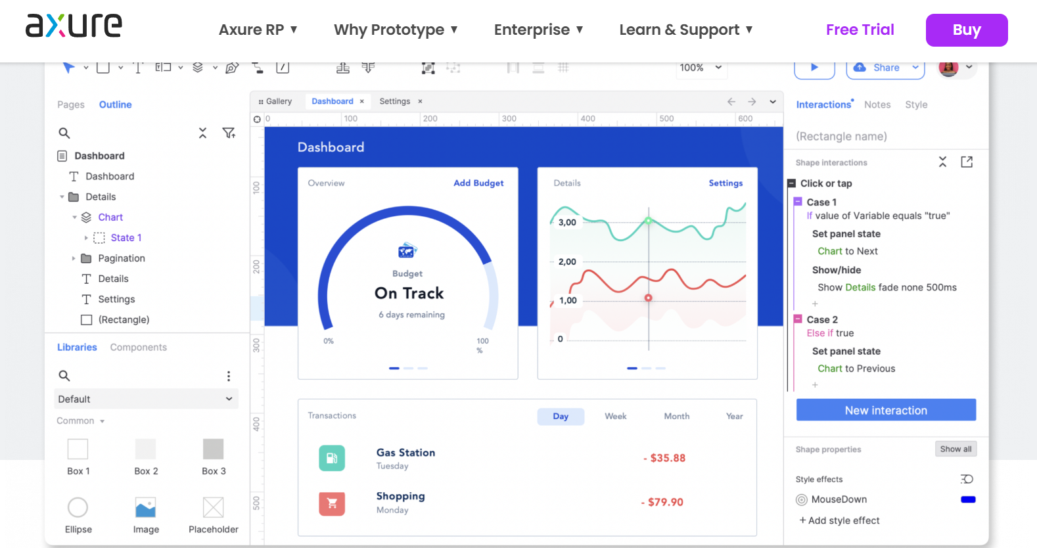Click the ungroup widgets icon
The height and width of the screenshot is (548, 1037).
point(453,67)
